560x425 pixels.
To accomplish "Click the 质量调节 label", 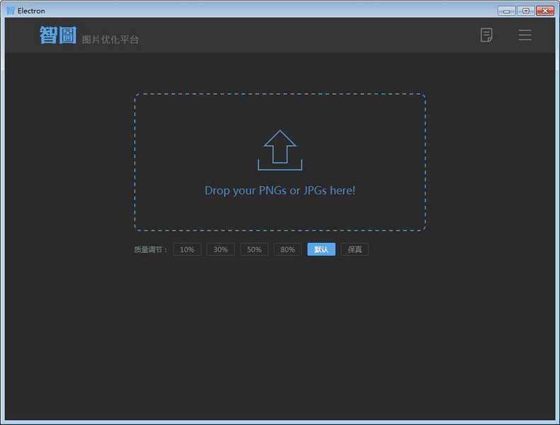I will click(x=150, y=249).
